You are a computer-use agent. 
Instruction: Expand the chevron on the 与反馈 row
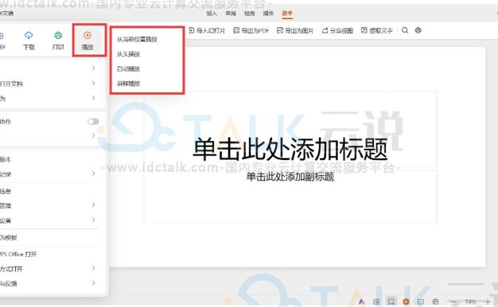pyautogui.click(x=93, y=283)
